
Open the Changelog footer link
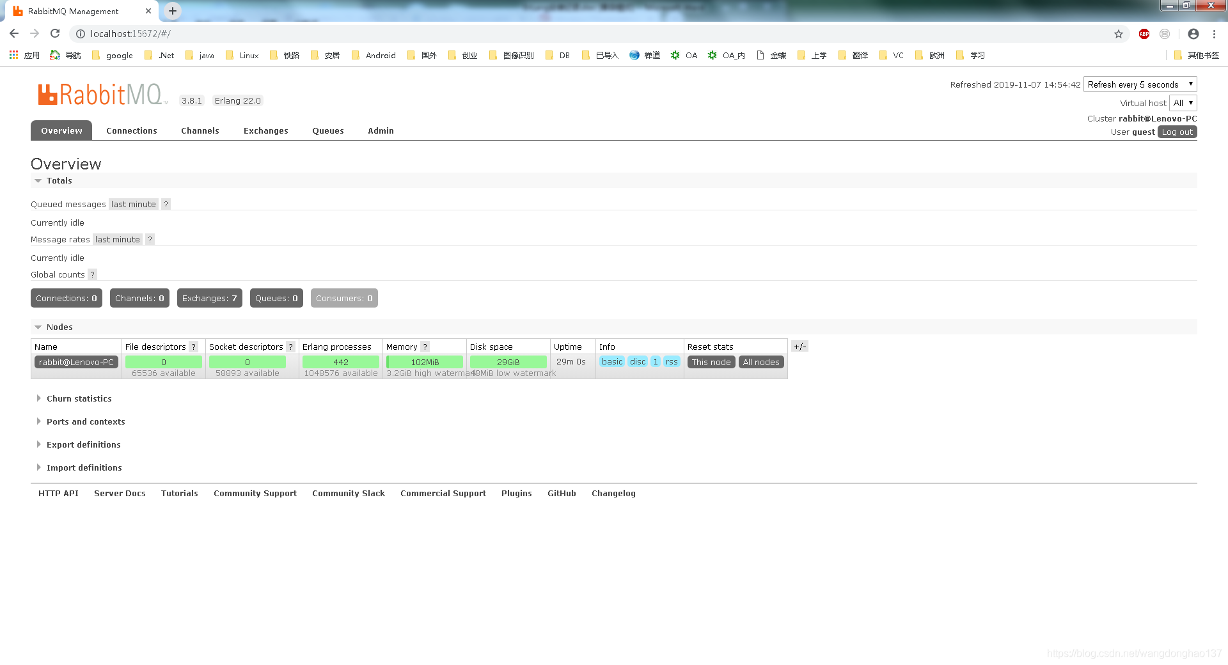coord(613,493)
